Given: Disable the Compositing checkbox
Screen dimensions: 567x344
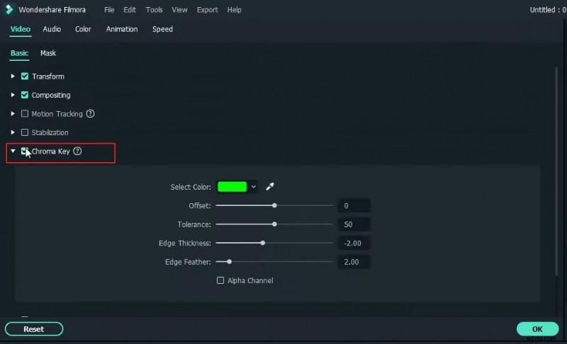Looking at the screenshot, I should click(x=25, y=95).
